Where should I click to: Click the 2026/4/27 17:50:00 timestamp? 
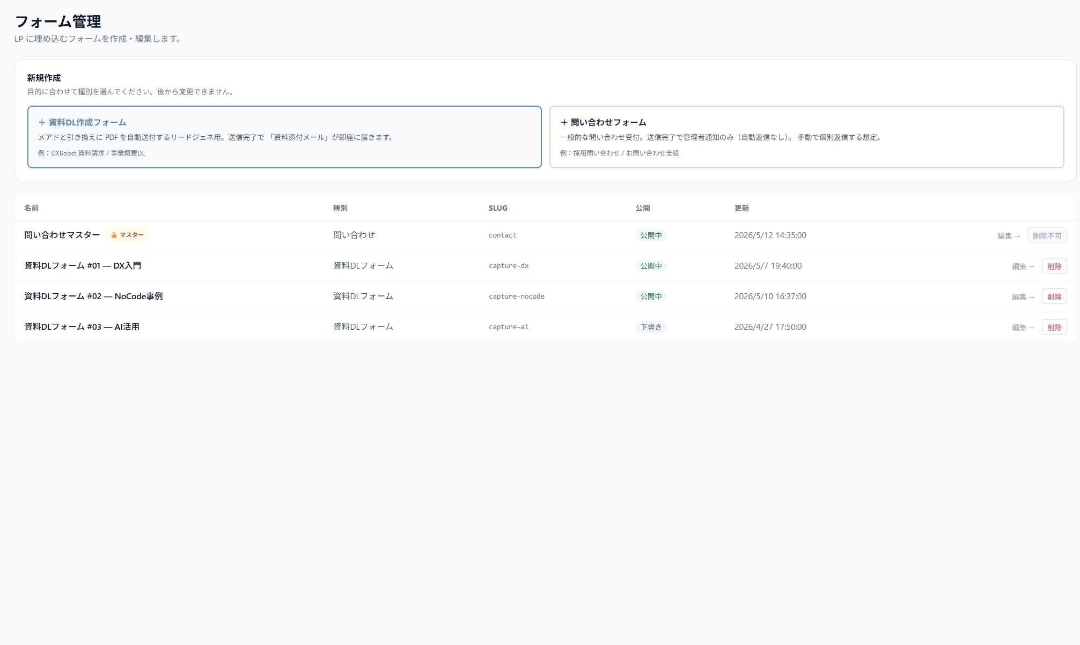[770, 327]
